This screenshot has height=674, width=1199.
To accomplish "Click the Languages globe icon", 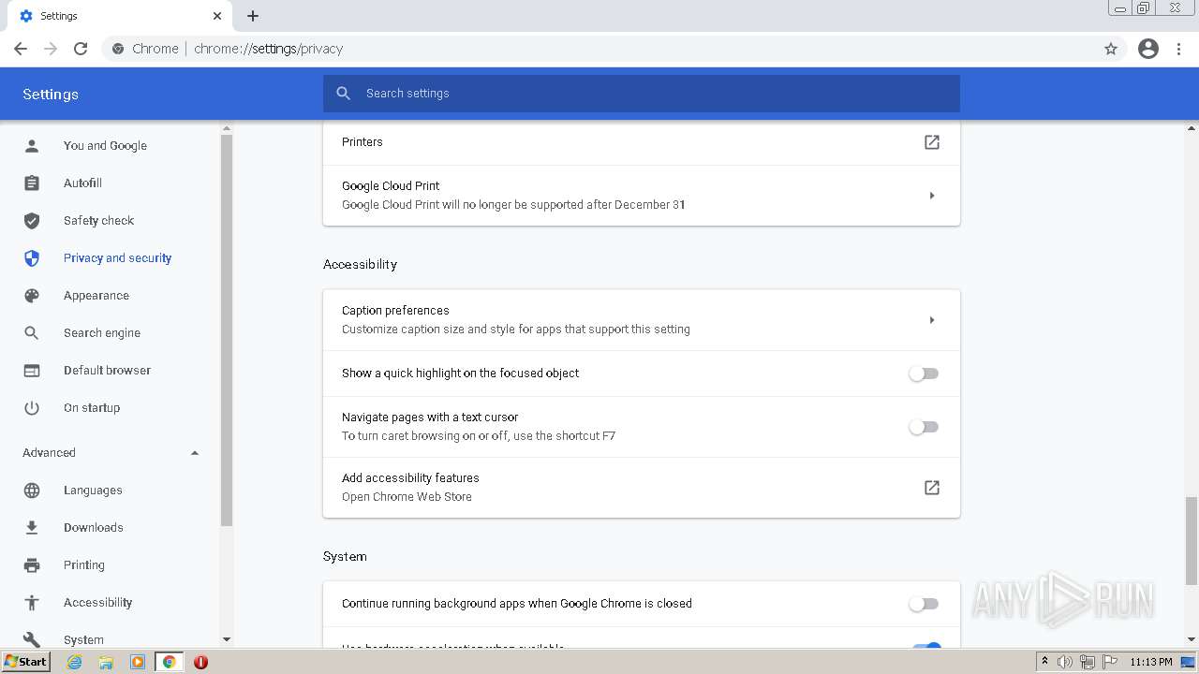I will [x=32, y=490].
